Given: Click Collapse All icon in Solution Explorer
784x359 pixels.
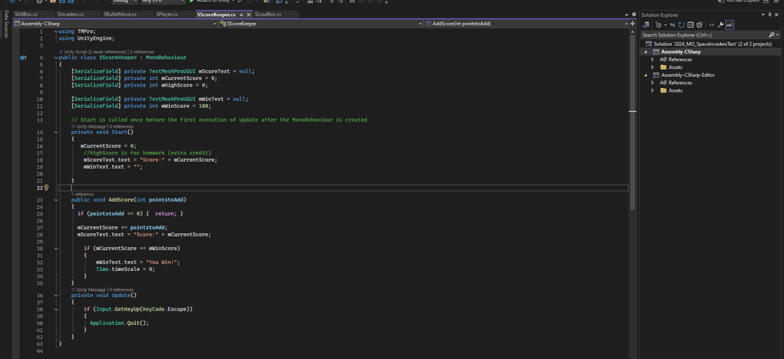Looking at the screenshot, I should pyautogui.click(x=690, y=24).
